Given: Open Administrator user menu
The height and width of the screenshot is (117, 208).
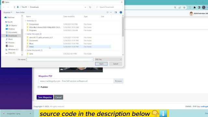Looking at the screenshot, I should point(199,13).
